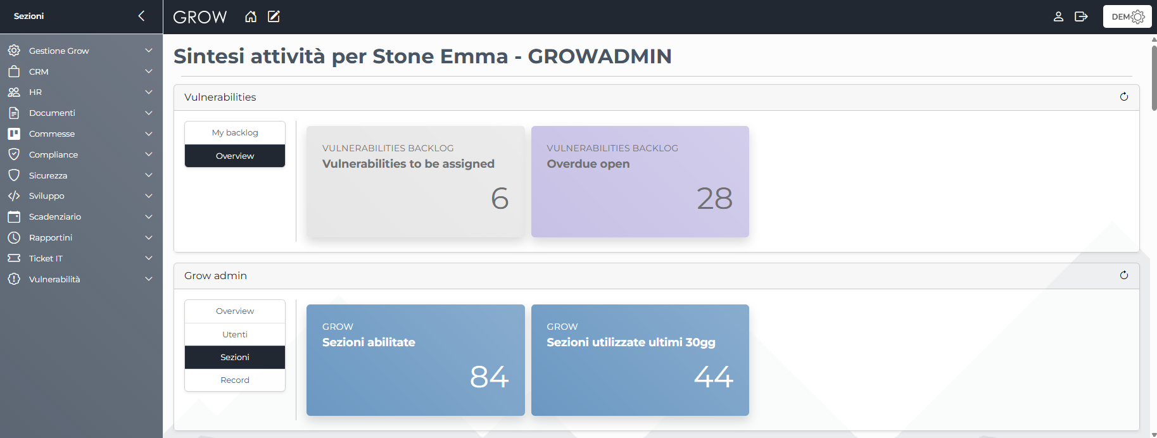
Task: Click the Sicurezza shield icon
Action: 14,175
